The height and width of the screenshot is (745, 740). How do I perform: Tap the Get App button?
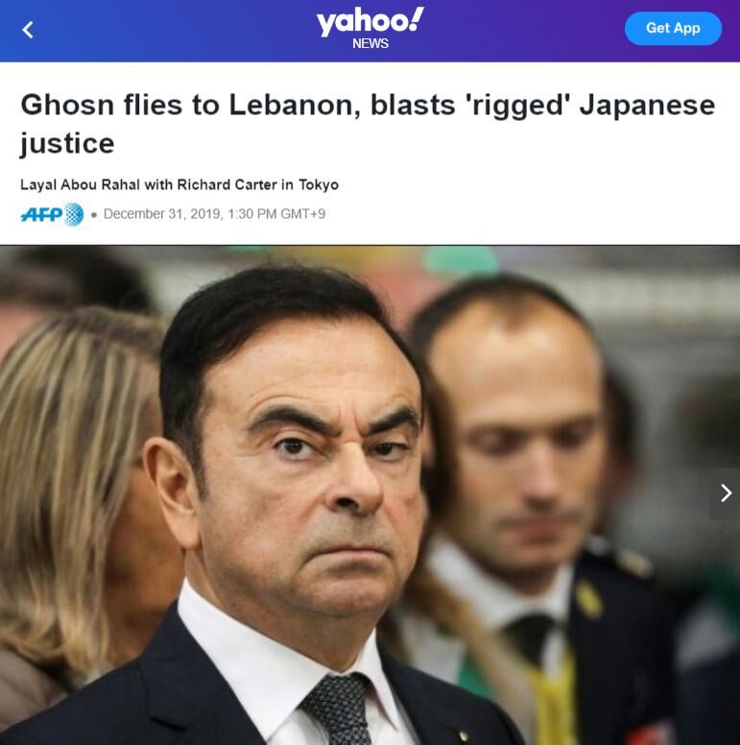[673, 28]
